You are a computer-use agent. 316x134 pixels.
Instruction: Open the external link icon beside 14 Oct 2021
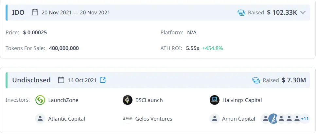click(x=103, y=80)
